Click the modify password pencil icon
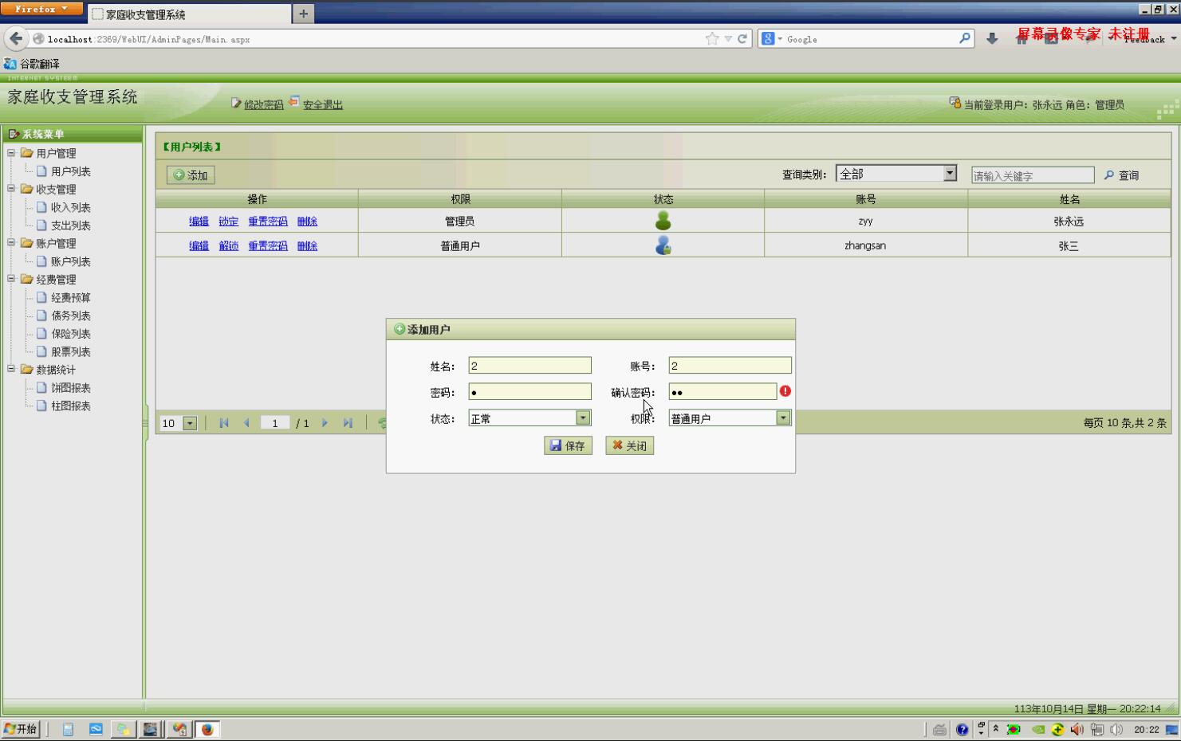Image resolution: width=1181 pixels, height=741 pixels. click(x=236, y=103)
